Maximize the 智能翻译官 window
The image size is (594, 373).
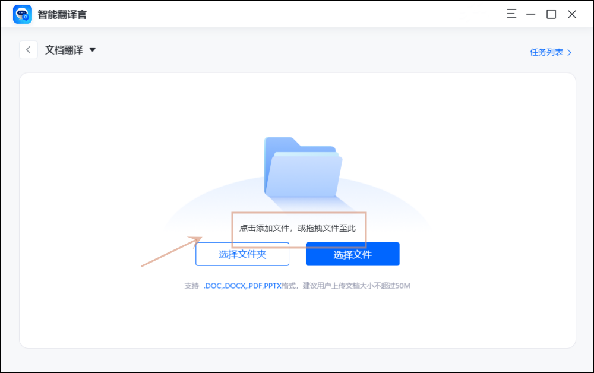[x=551, y=14]
